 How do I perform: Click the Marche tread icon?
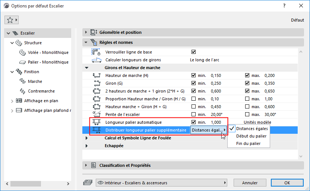coord(22,81)
